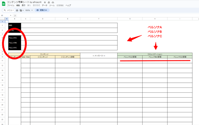Click the date / time header cell

[26, 57]
